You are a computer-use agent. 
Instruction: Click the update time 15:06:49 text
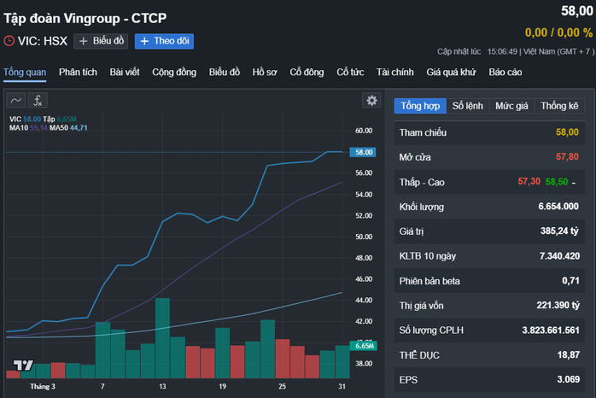[502, 52]
